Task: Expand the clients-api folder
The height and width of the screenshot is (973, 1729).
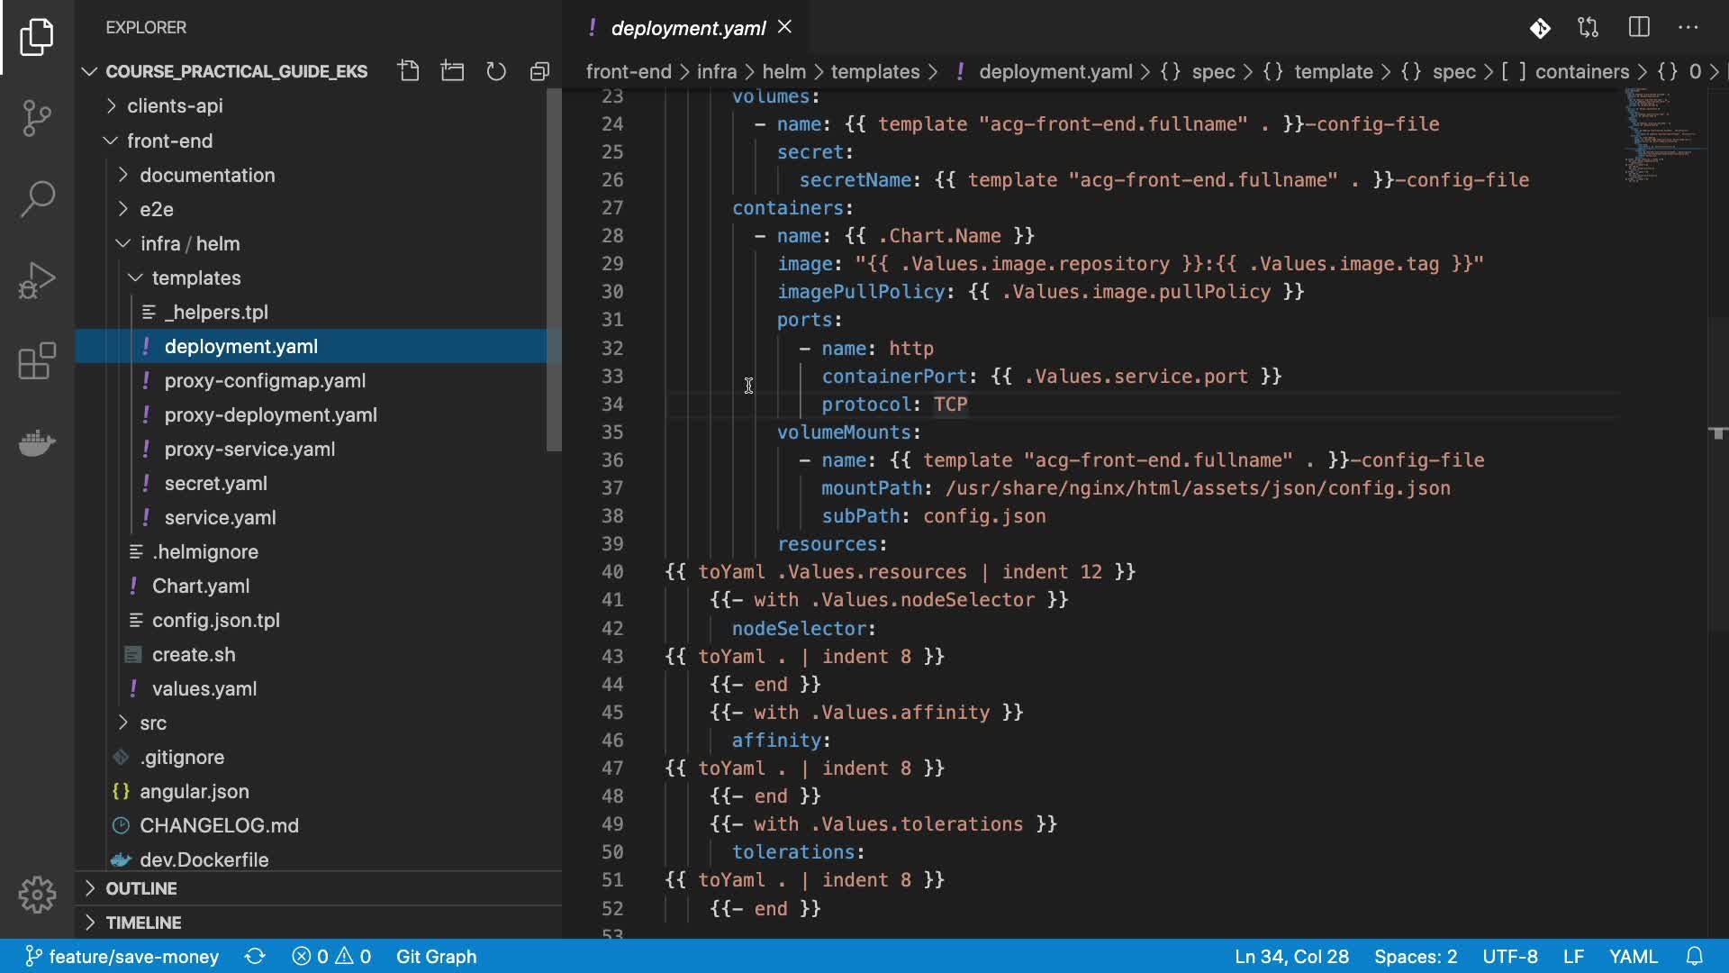Action: pyautogui.click(x=175, y=105)
